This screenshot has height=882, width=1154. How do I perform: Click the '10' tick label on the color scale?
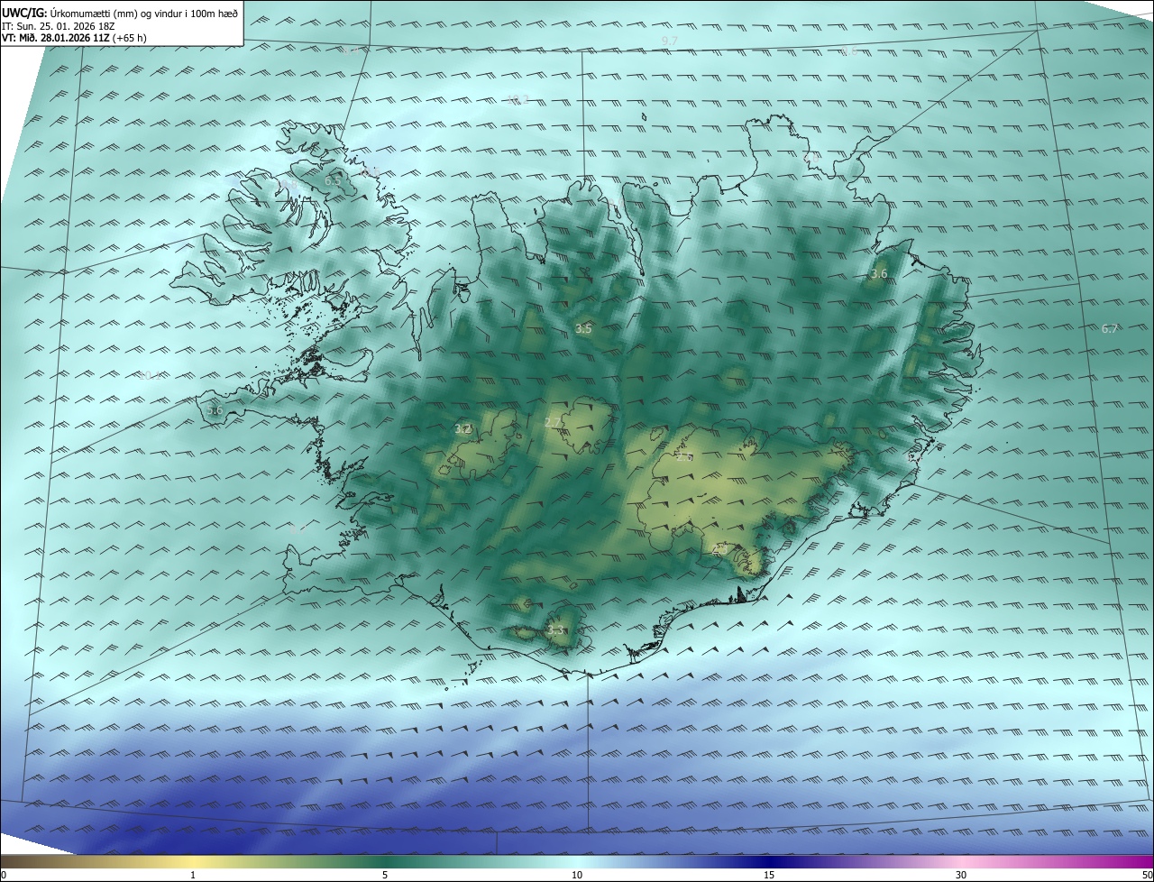(x=577, y=875)
